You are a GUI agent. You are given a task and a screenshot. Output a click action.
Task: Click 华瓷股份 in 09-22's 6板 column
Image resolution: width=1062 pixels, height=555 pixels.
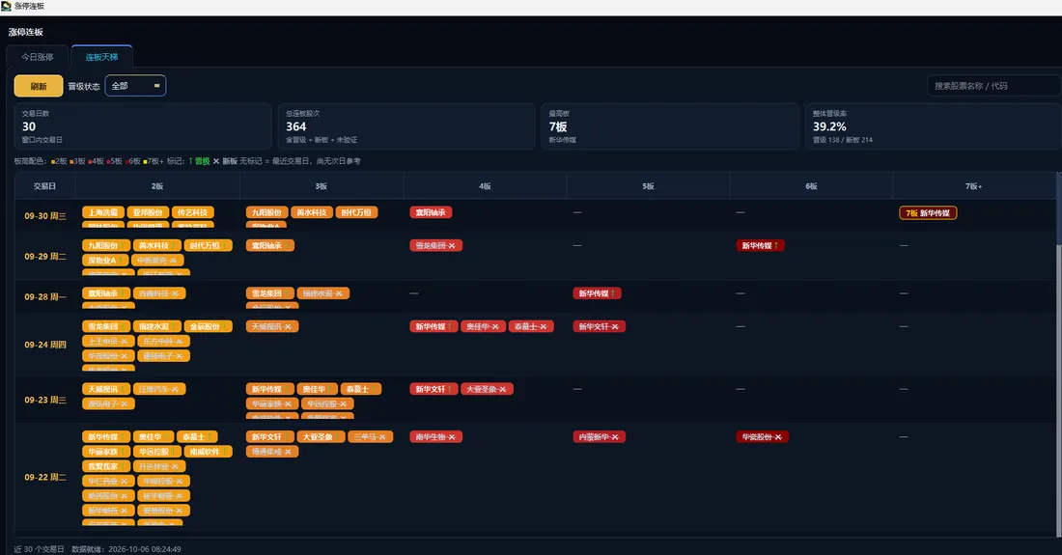[x=763, y=437]
